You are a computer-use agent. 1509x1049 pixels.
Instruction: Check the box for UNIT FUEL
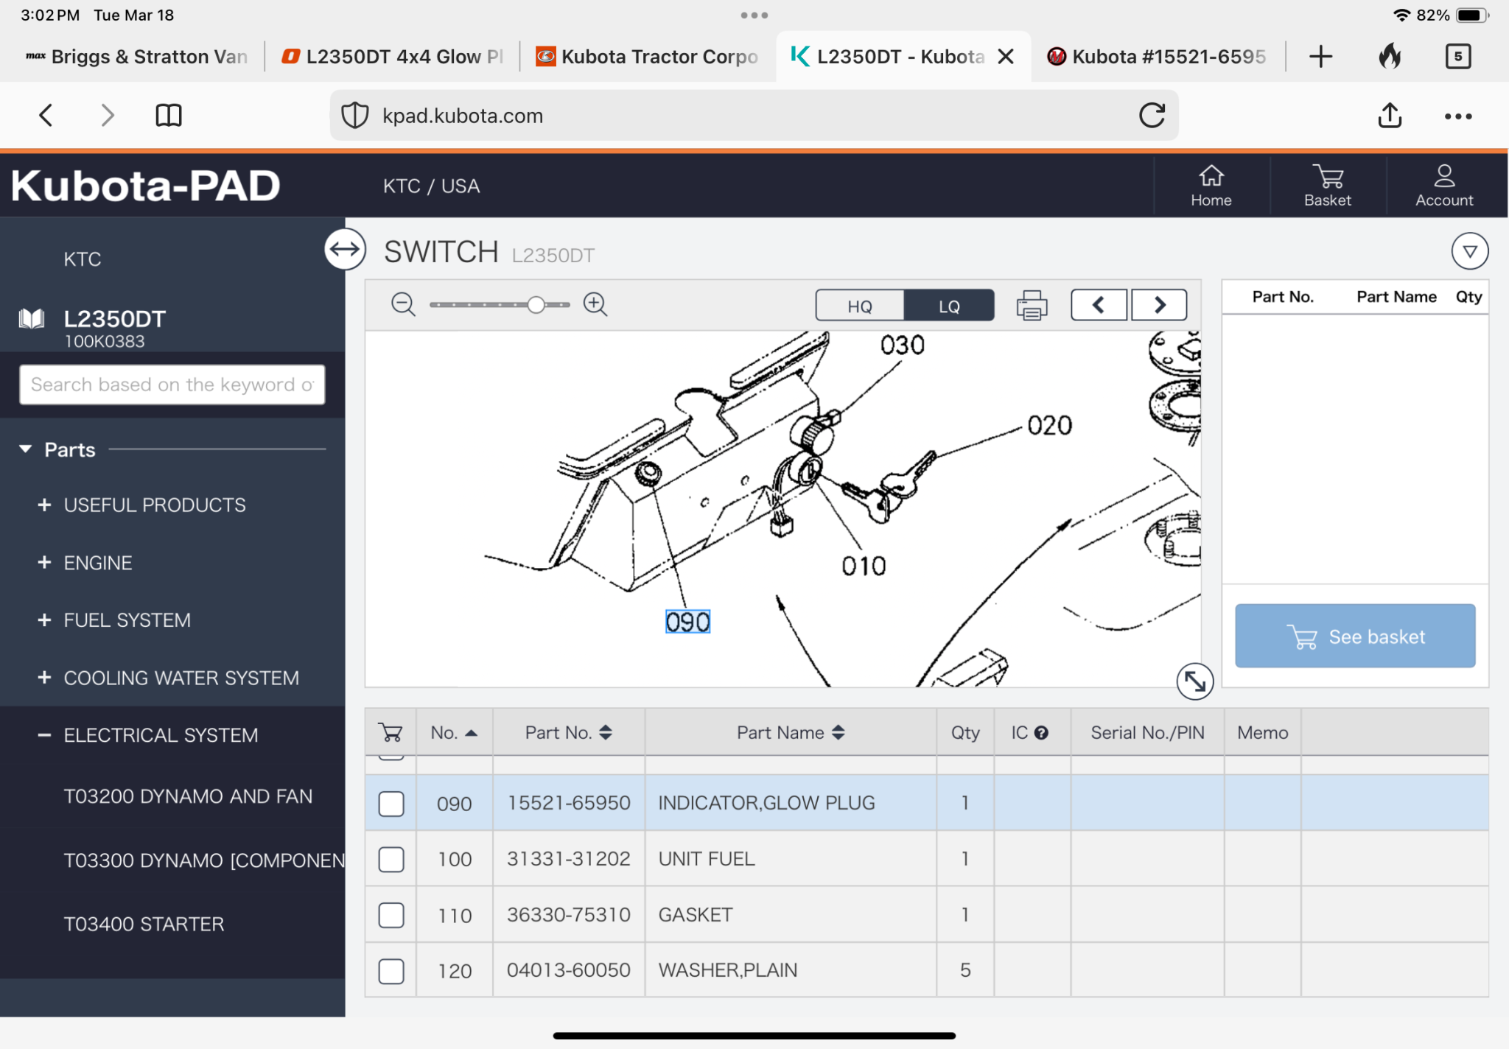pyautogui.click(x=391, y=859)
